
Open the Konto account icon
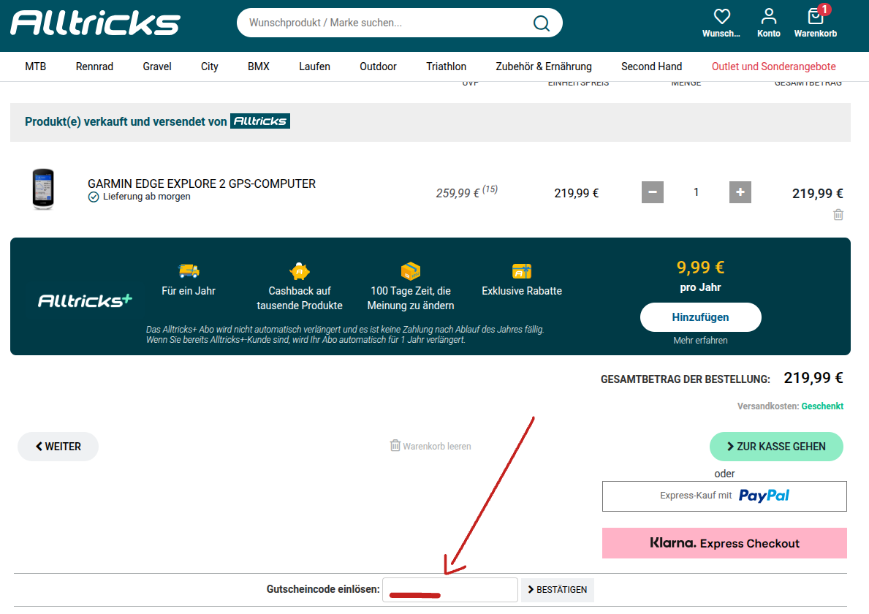point(768,17)
